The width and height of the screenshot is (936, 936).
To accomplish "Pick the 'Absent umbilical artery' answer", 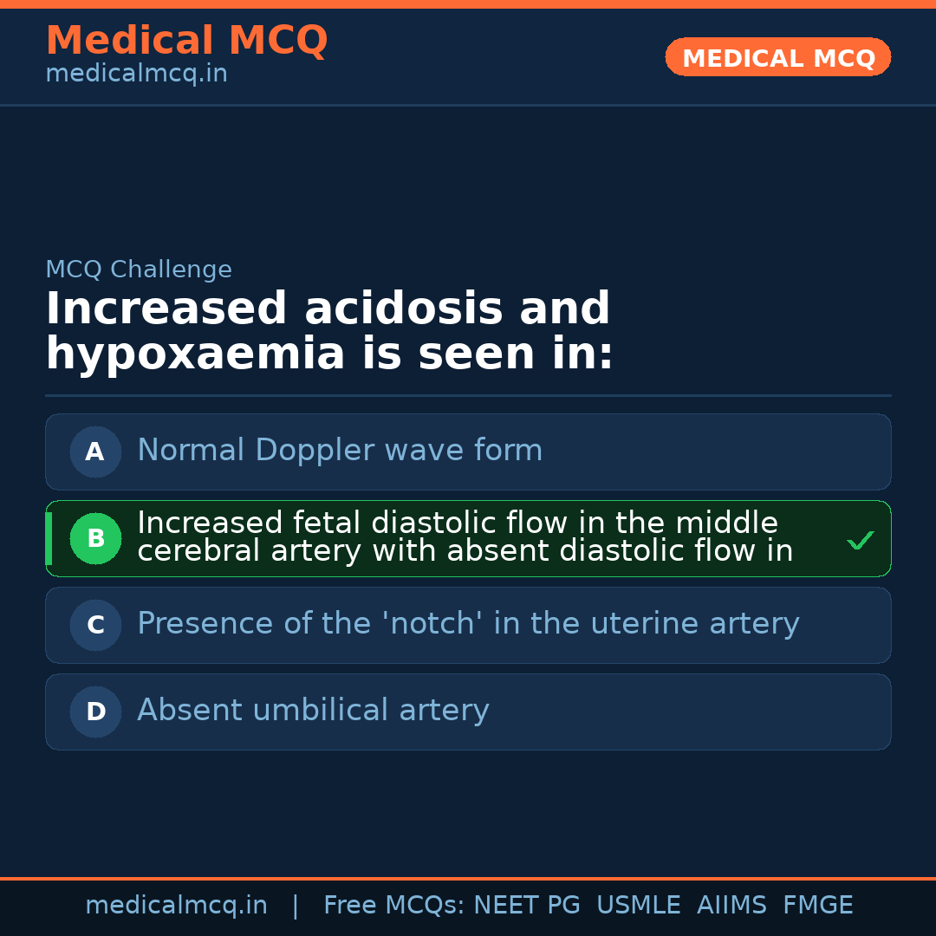I will tap(313, 711).
